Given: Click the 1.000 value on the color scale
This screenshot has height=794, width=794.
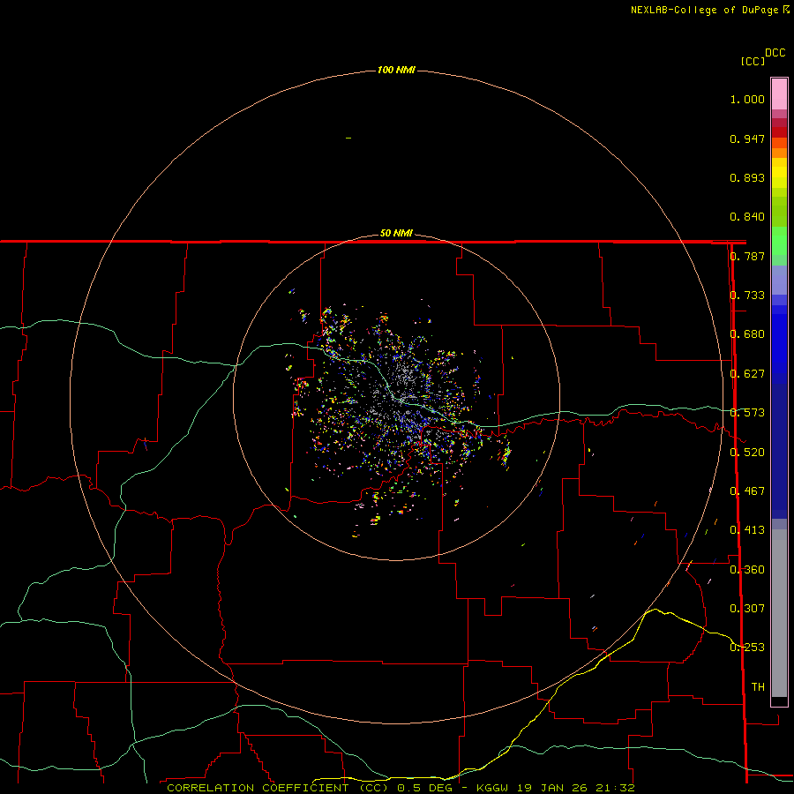Looking at the screenshot, I should (x=747, y=100).
